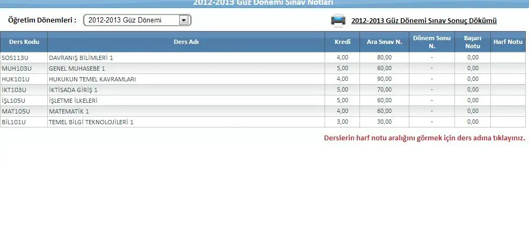The height and width of the screenshot is (241, 529).
Task: Click the Başarı Notu column header
Action: coord(472,42)
